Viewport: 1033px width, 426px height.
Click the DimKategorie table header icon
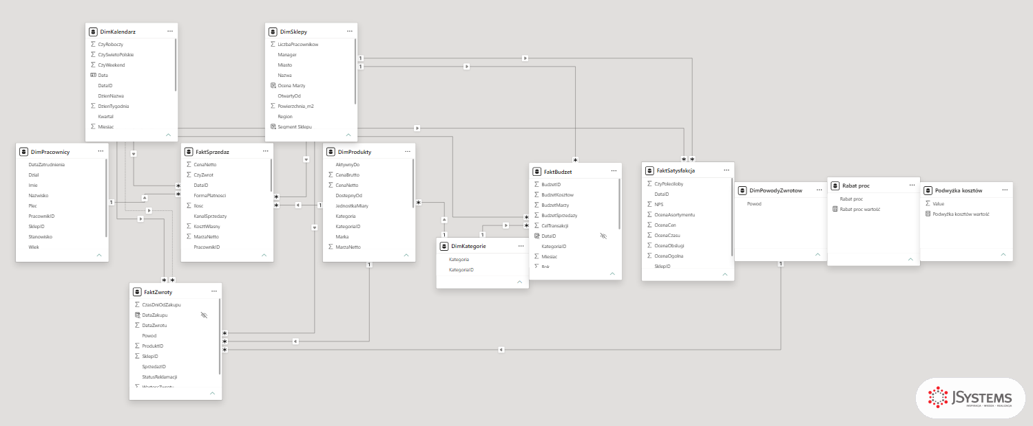[x=444, y=246]
